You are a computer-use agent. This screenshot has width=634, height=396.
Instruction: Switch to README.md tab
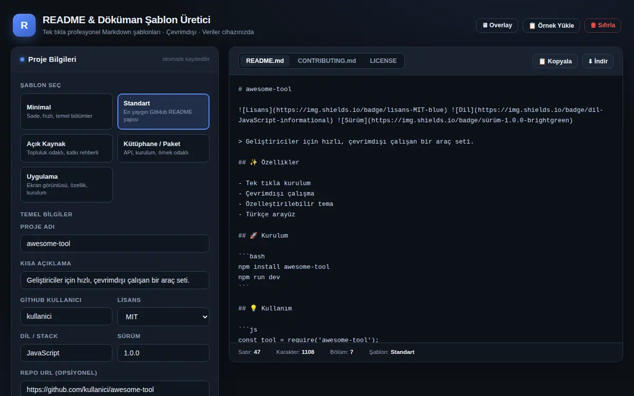point(265,61)
